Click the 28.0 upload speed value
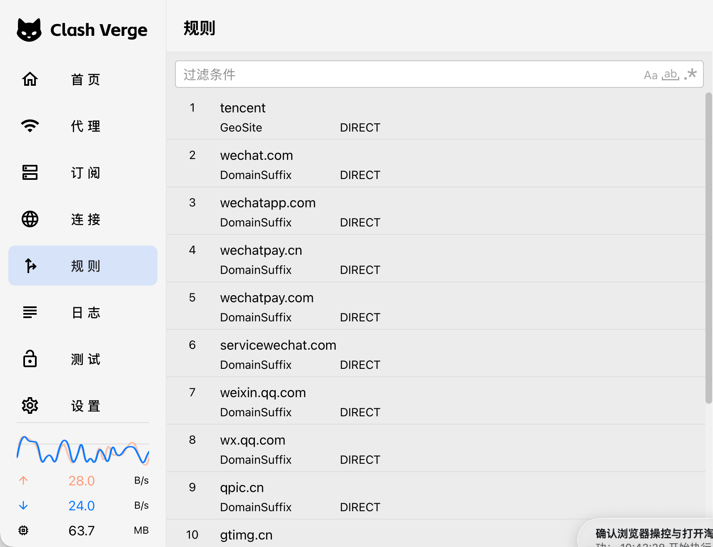The width and height of the screenshot is (713, 547). [82, 481]
